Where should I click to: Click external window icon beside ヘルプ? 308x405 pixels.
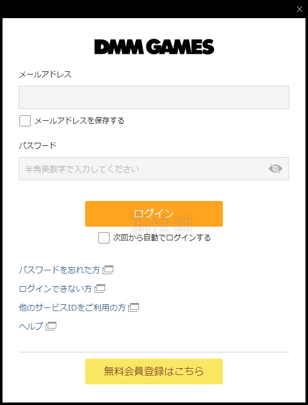point(51,327)
